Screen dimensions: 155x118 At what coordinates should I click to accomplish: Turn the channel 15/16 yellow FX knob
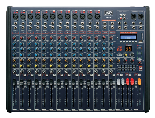tap(111, 66)
